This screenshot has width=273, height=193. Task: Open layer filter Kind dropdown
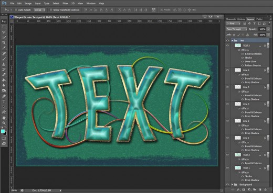click(233, 24)
